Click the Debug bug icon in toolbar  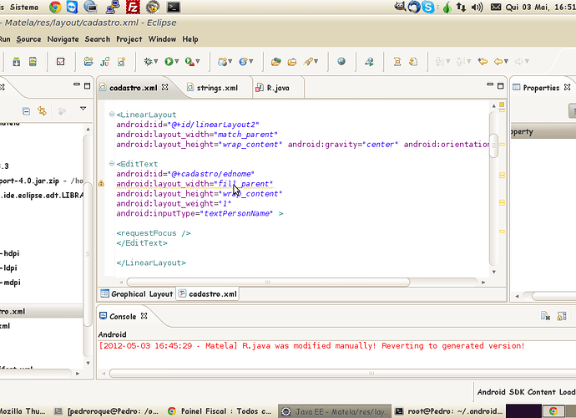pos(149,61)
